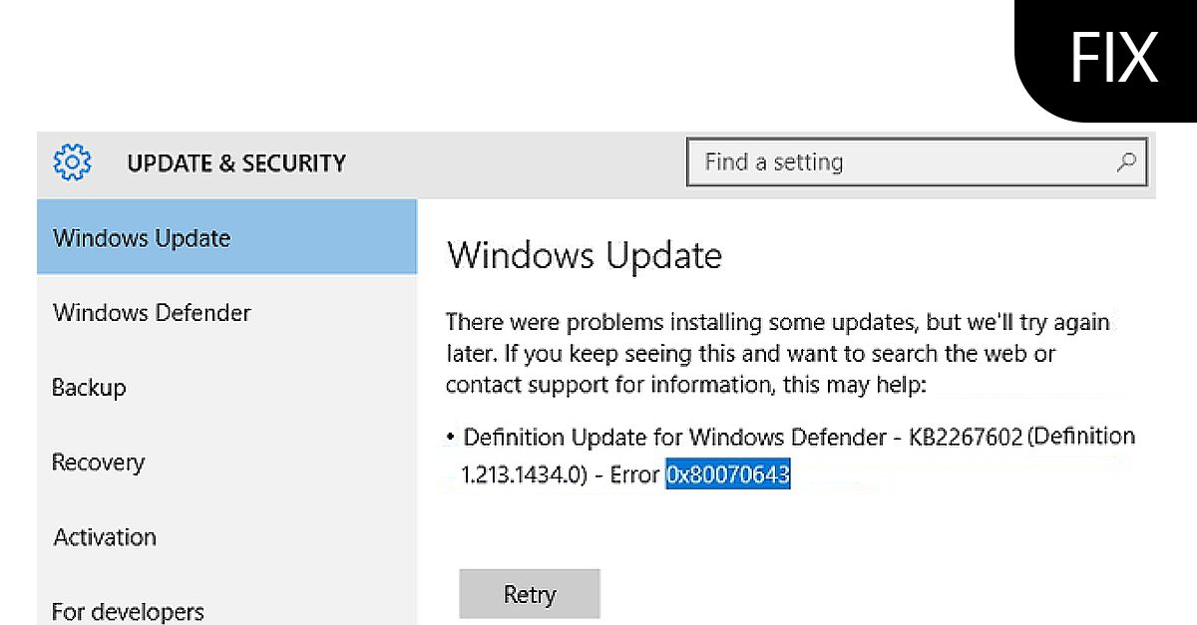Screen dimensions: 1197x625
Task: Go to the Backup section
Action: tap(90, 388)
